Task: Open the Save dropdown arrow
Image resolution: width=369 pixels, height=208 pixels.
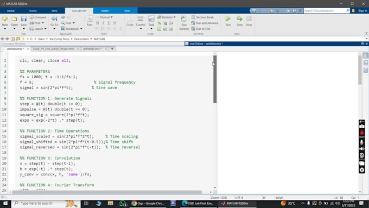Action: pos(23,29)
